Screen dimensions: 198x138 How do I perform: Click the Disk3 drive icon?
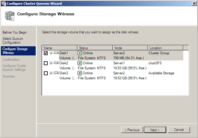click(56, 73)
